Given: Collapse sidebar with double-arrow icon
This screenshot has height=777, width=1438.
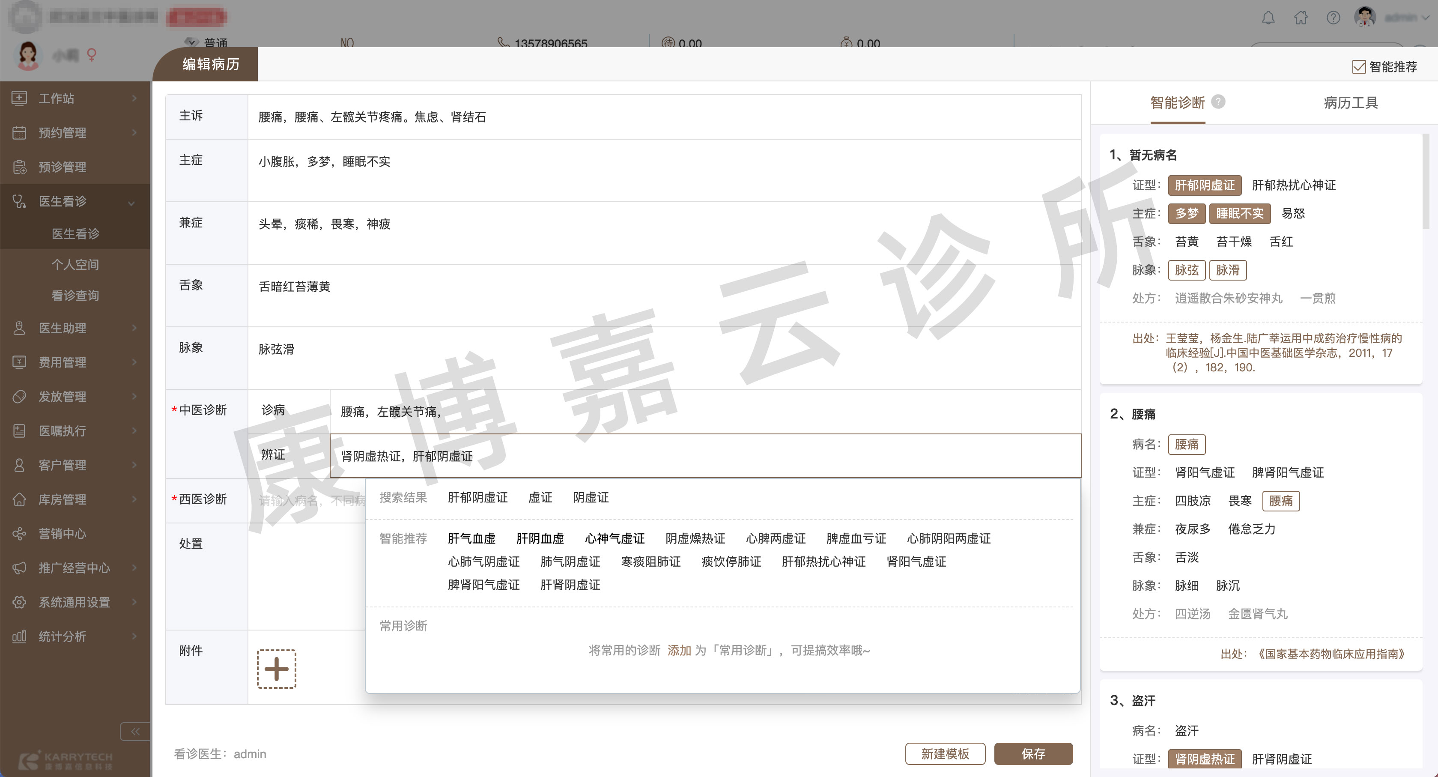Looking at the screenshot, I should pos(135,731).
